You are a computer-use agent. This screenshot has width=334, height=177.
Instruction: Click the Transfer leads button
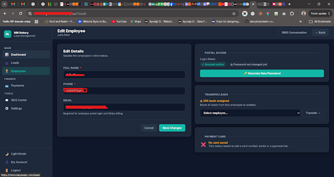pyautogui.click(x=313, y=113)
